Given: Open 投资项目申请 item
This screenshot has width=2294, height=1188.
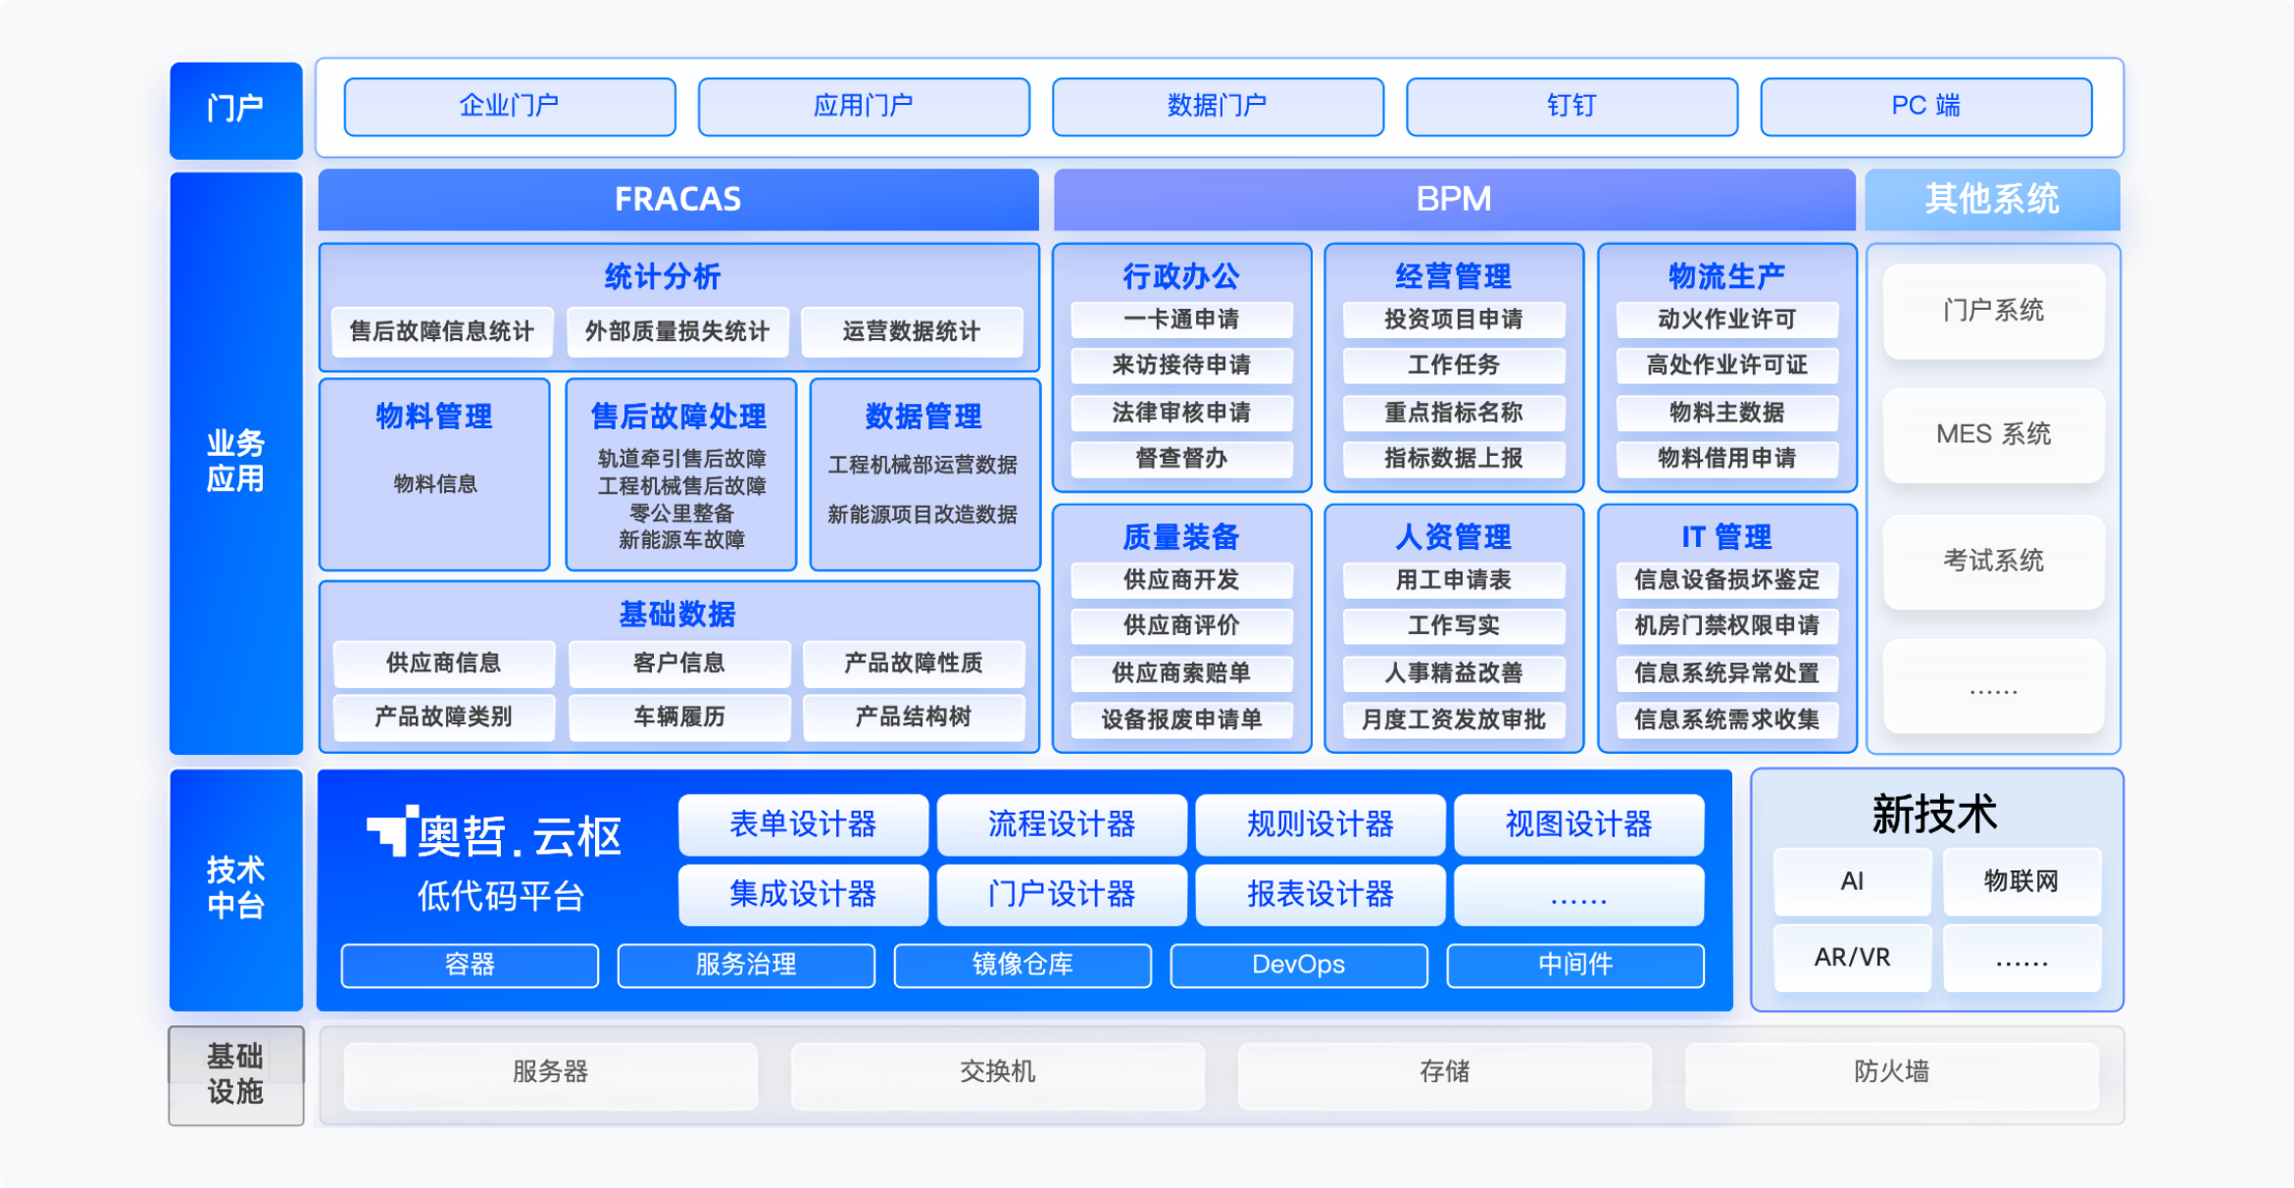Looking at the screenshot, I should click(1454, 320).
